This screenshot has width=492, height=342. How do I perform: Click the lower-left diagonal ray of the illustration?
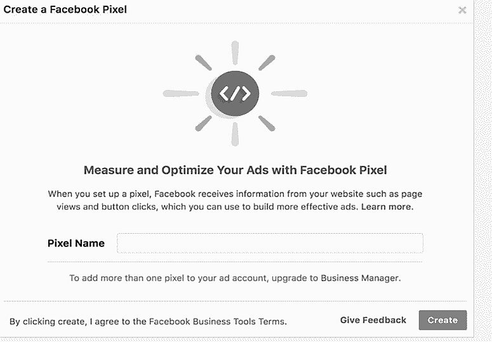(x=203, y=123)
